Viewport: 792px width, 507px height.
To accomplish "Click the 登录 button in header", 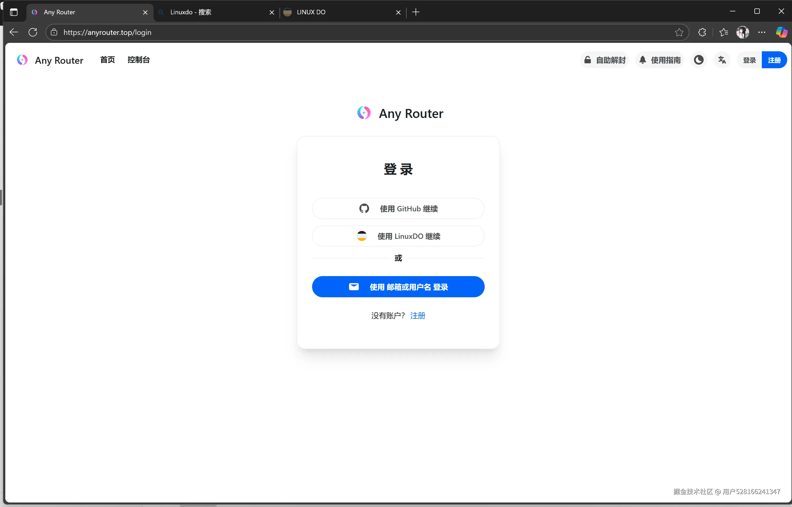I will pos(749,60).
